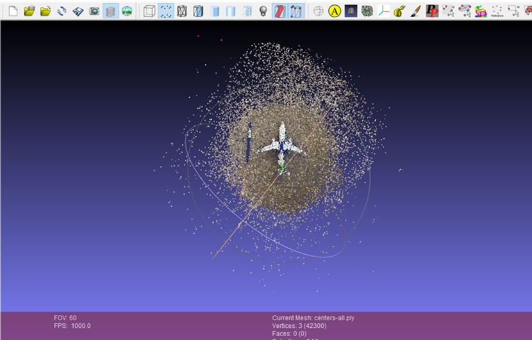The width and height of the screenshot is (532, 340).
Task: Select the Z-painting brush tool
Action: click(415, 11)
